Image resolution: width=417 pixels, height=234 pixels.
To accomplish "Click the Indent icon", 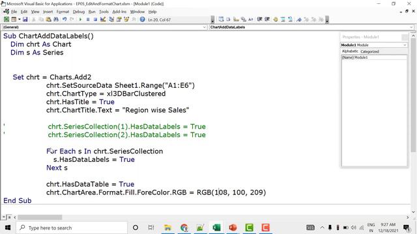I will coord(259,19).
